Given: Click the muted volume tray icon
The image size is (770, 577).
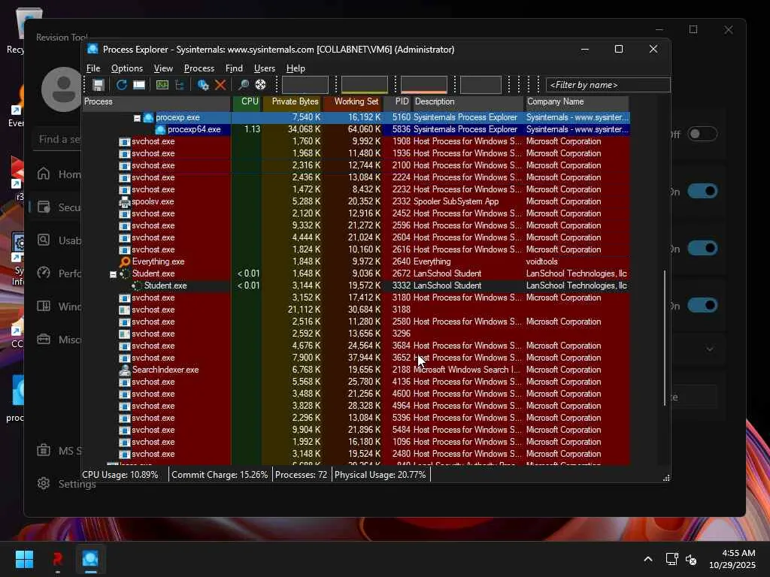Looking at the screenshot, I should tap(692, 559).
